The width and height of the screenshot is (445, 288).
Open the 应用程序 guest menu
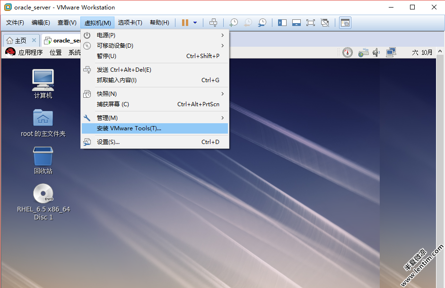coord(30,52)
